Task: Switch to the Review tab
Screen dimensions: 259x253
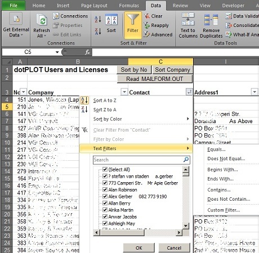Action: coord(180,6)
